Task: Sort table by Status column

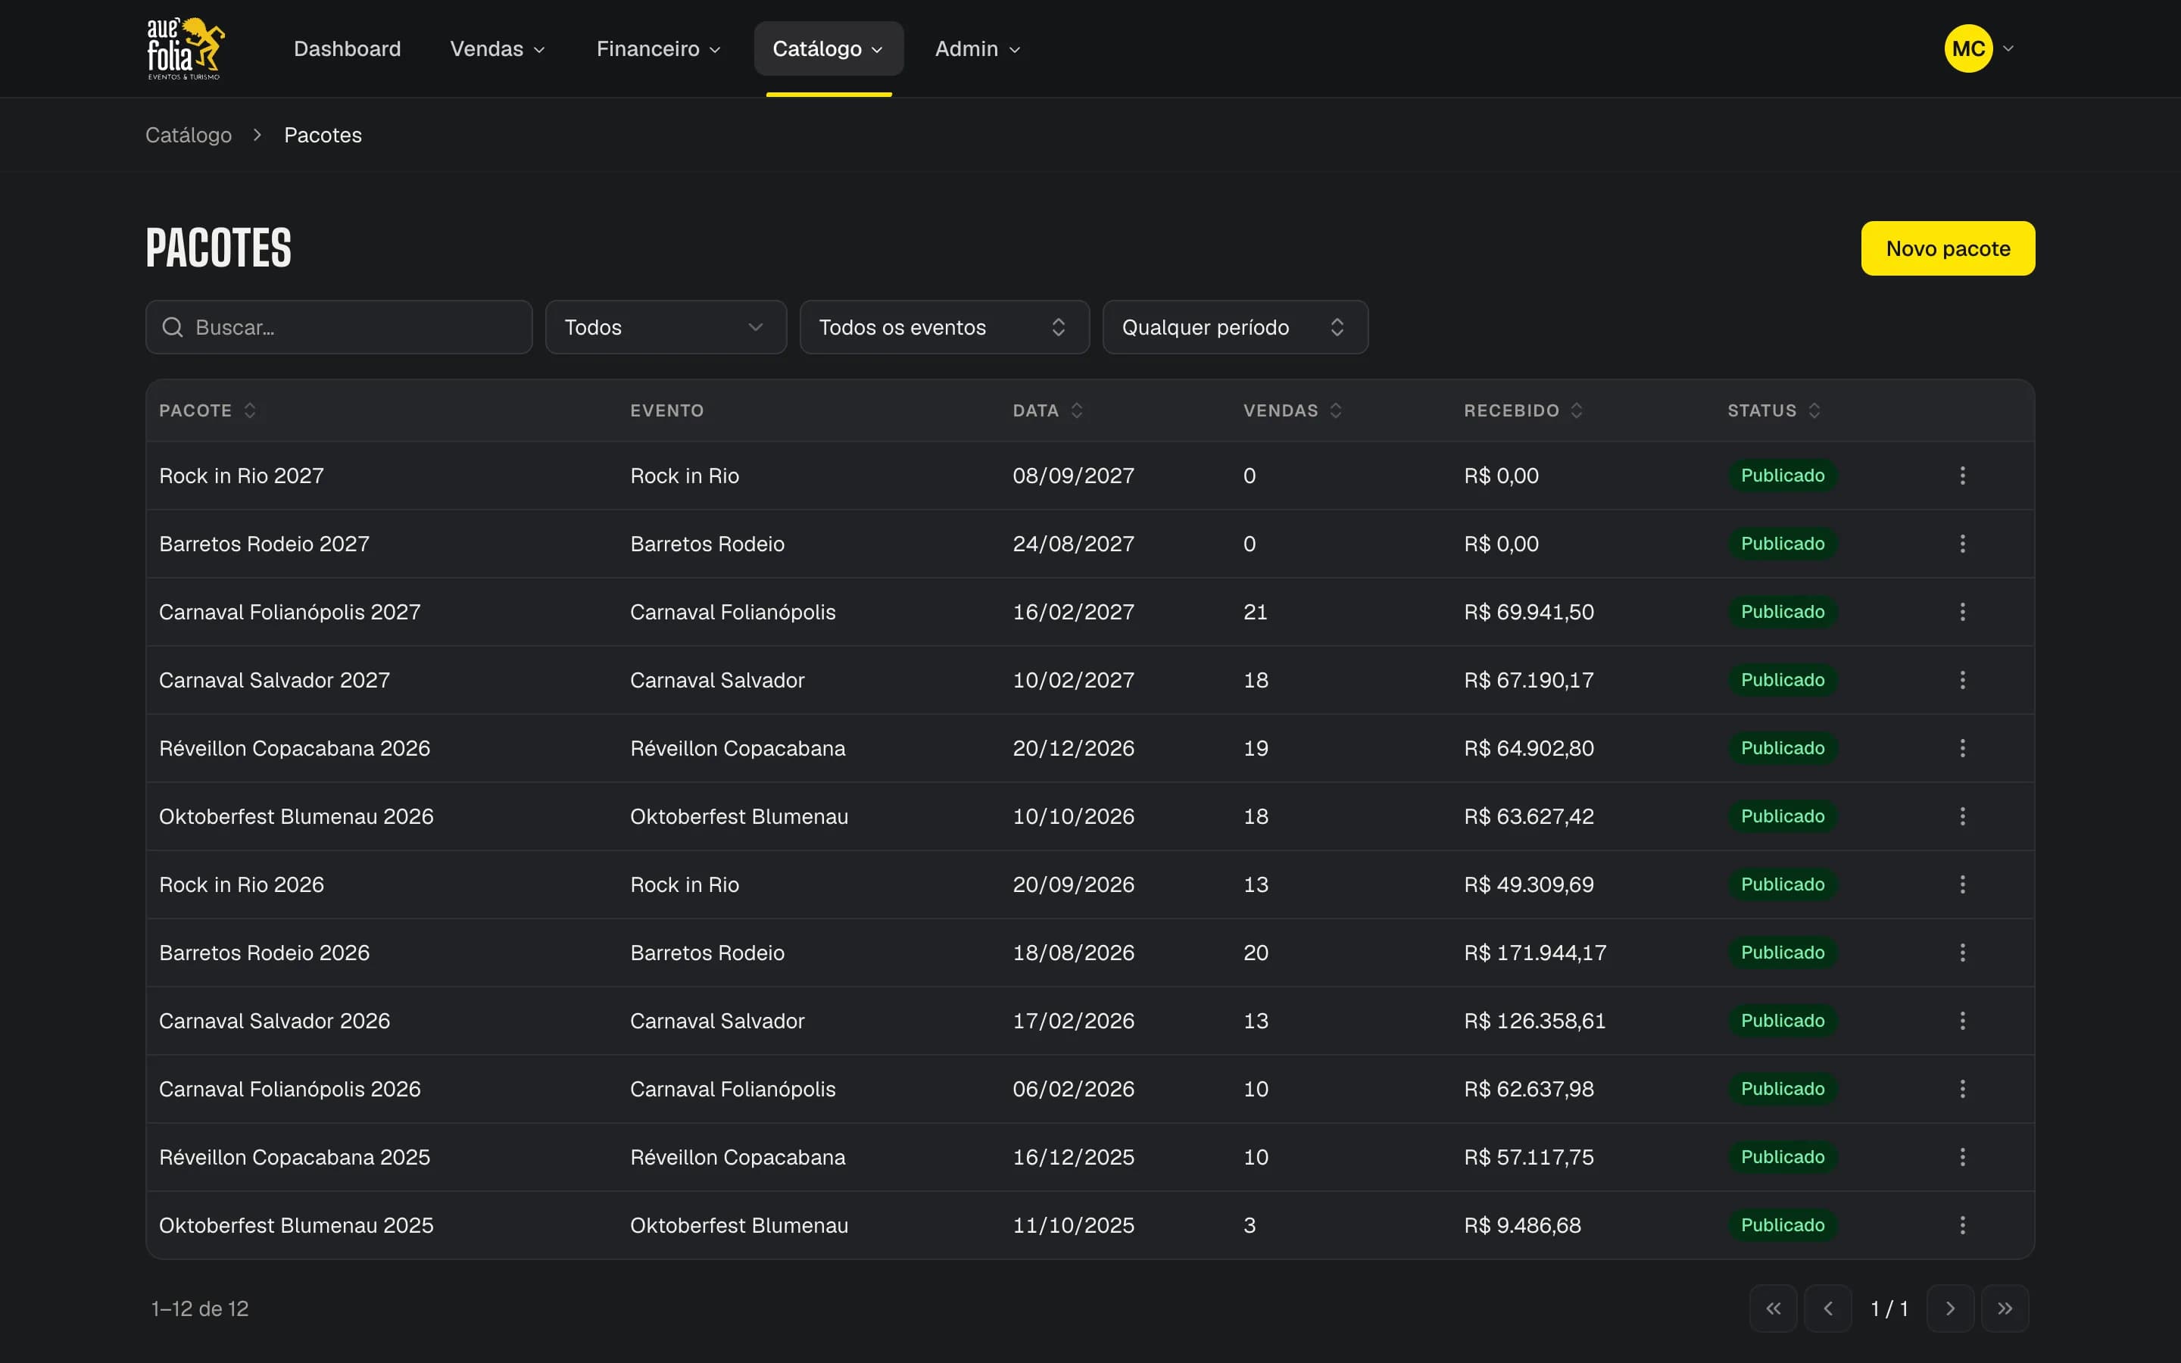Action: pos(1774,410)
